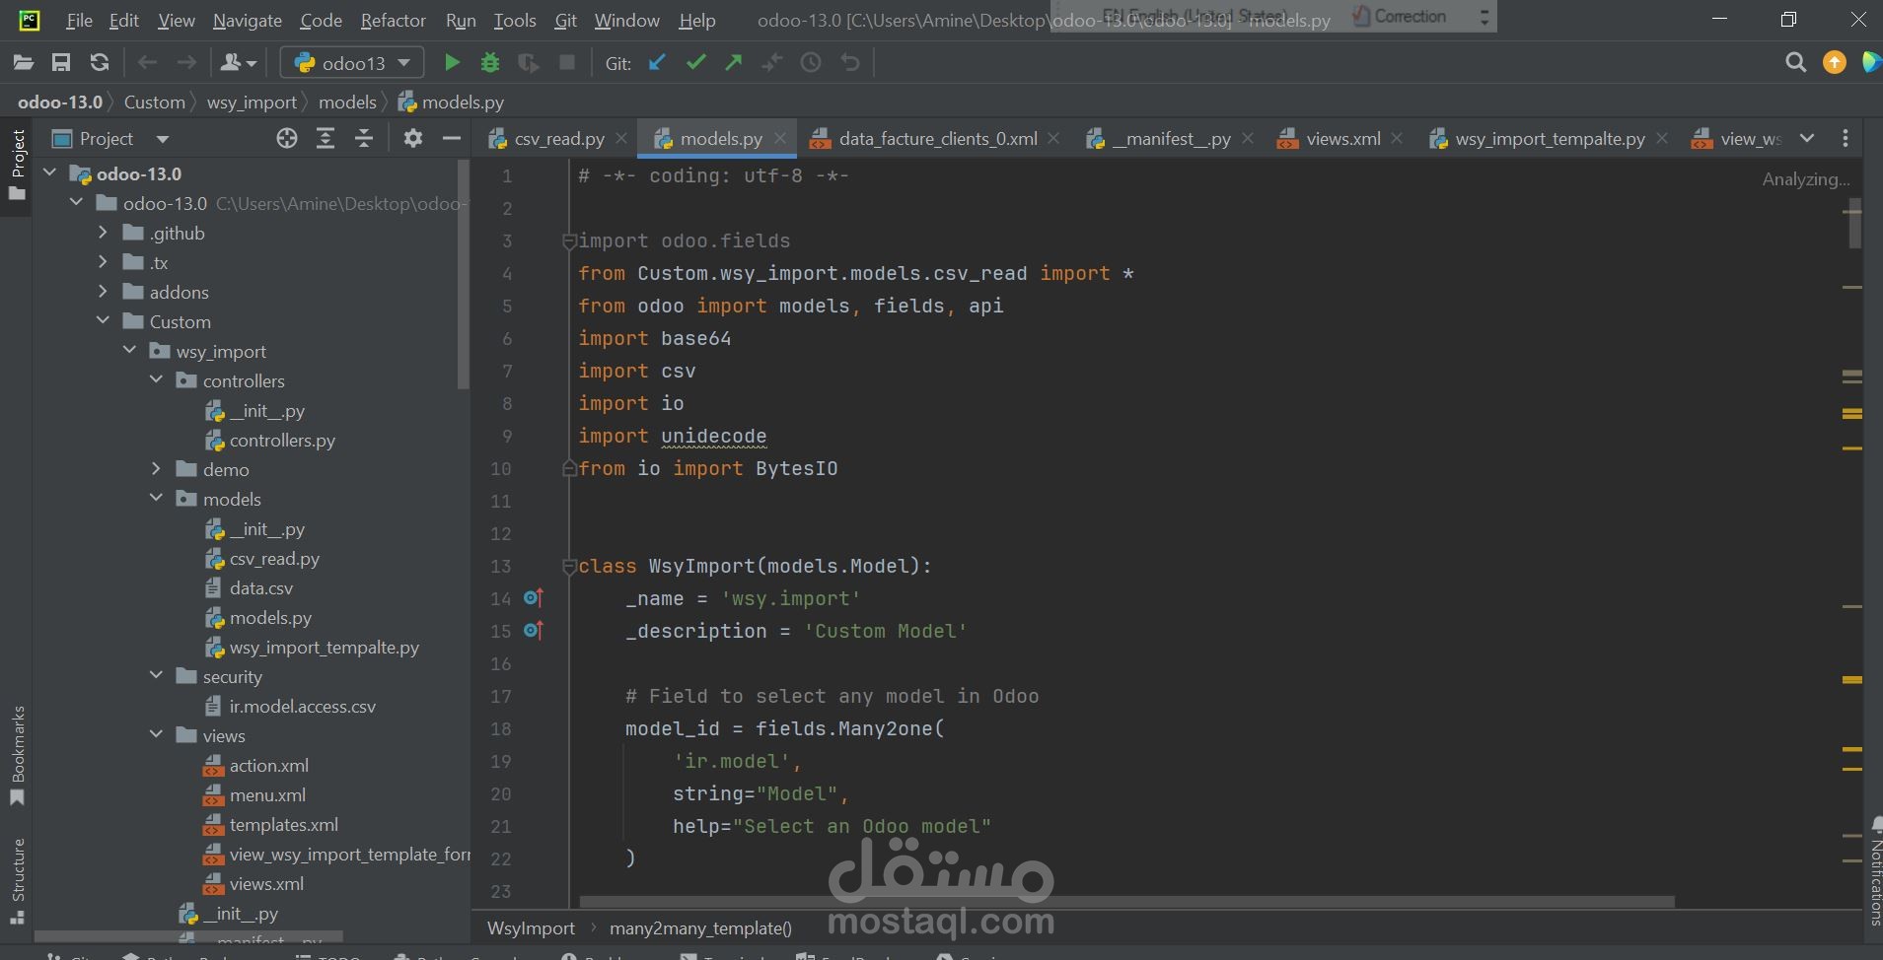Click Expand All in Project panel
1883x960 pixels.
[326, 139]
